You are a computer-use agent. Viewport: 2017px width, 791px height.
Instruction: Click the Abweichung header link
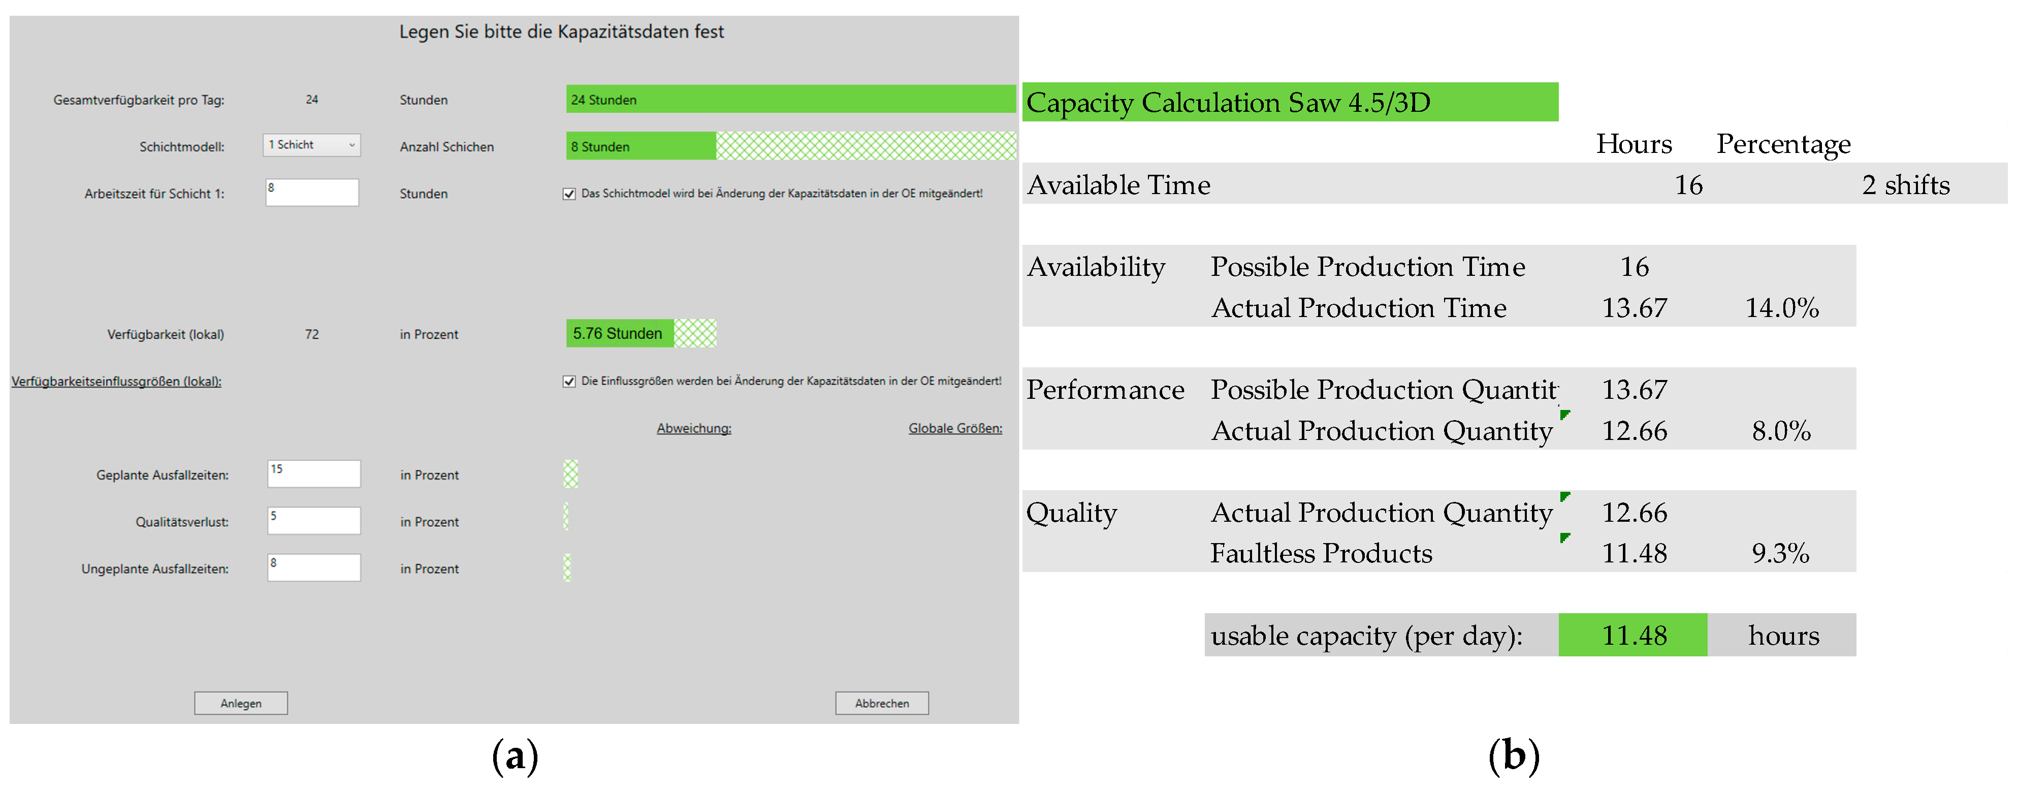(694, 428)
